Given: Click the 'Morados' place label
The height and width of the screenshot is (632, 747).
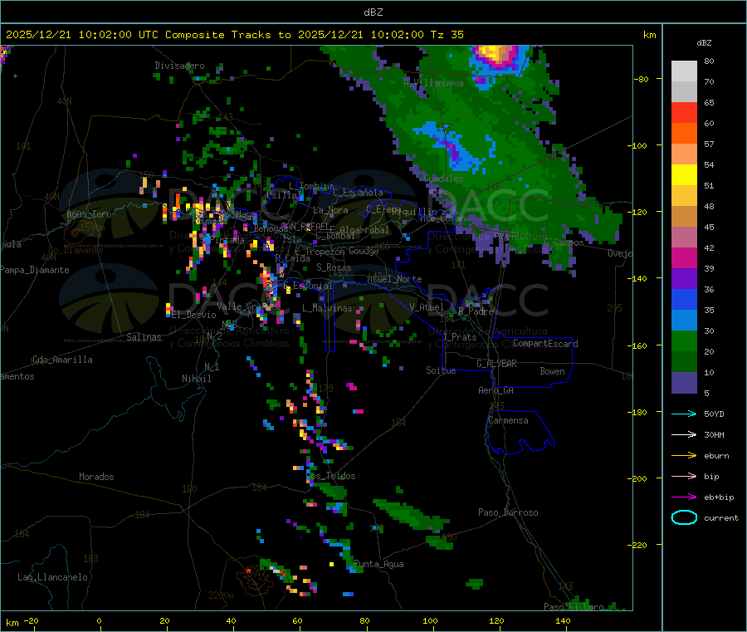Looking at the screenshot, I should pos(96,477).
